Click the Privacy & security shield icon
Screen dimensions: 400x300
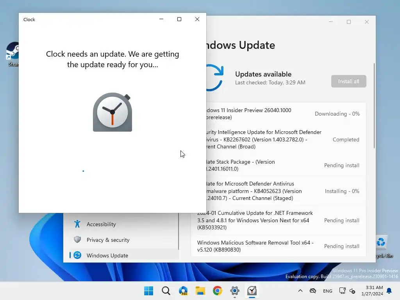[77, 239]
